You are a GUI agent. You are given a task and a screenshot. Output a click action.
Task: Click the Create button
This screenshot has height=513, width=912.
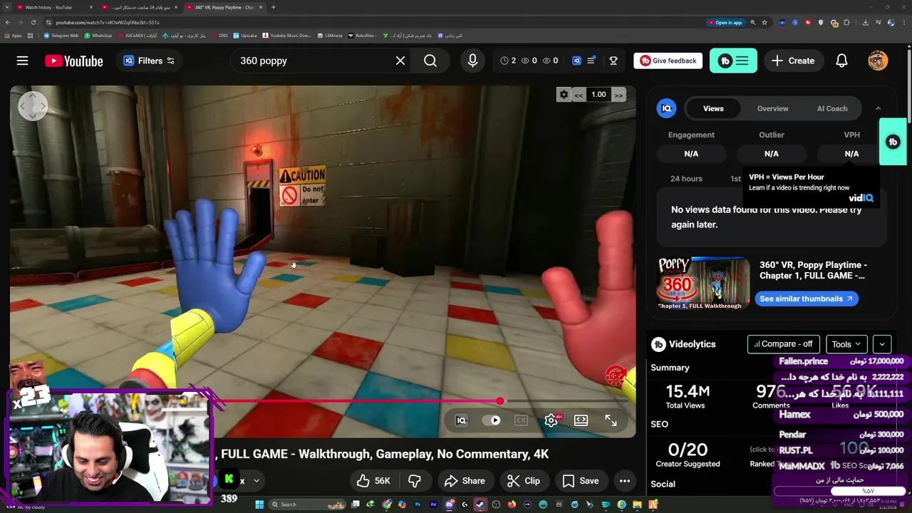[x=793, y=61]
